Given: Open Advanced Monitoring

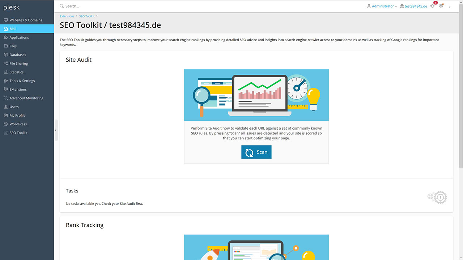Looking at the screenshot, I should pyautogui.click(x=27, y=98).
